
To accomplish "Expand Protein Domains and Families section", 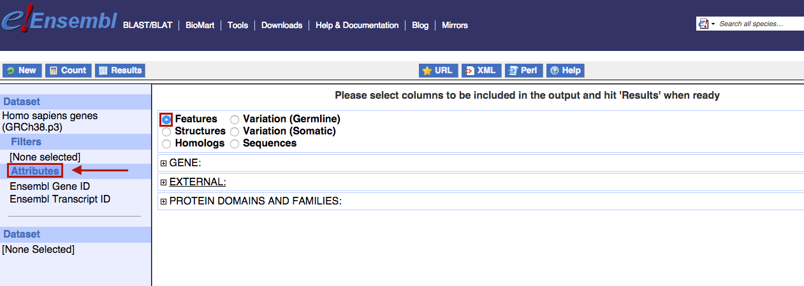I will coord(164,202).
